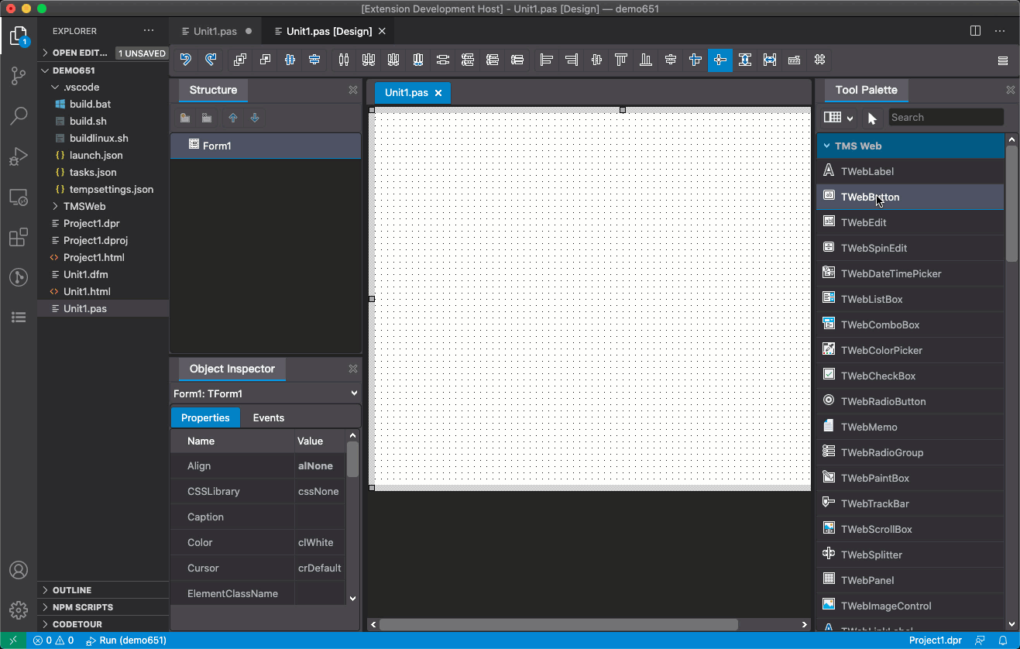Click the Split Editor icon
Image resolution: width=1020 pixels, height=649 pixels.
pyautogui.click(x=976, y=31)
